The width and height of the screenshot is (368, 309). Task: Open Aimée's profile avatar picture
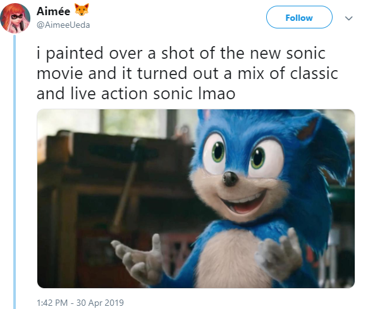tap(15, 18)
